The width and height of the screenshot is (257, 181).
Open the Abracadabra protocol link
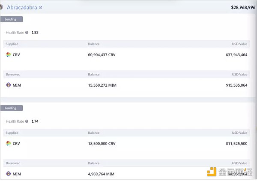tap(22, 7)
